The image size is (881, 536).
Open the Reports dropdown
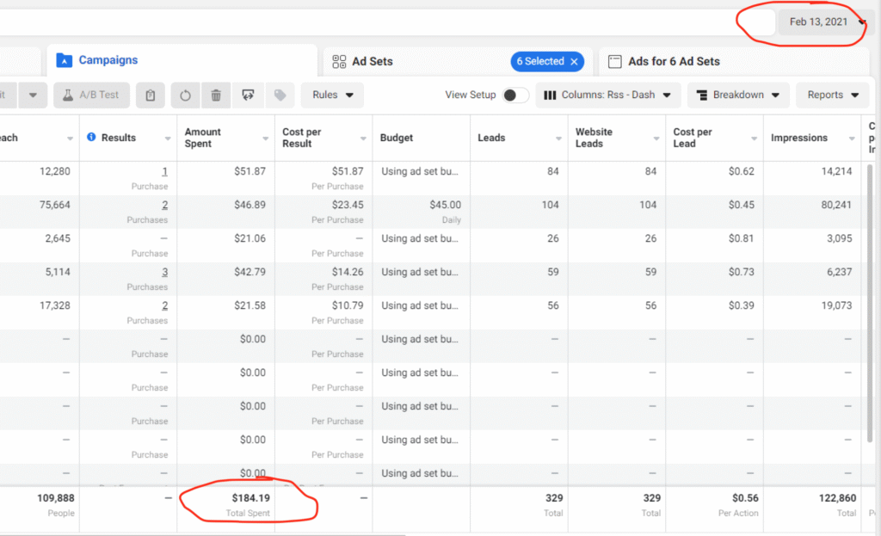pos(832,95)
